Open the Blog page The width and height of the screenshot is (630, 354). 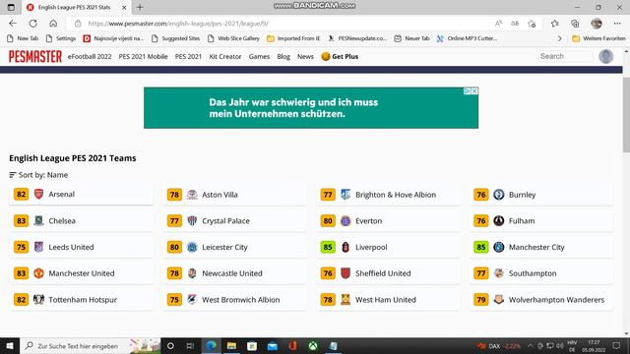point(283,57)
